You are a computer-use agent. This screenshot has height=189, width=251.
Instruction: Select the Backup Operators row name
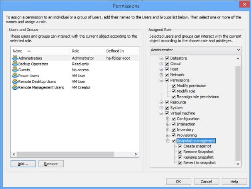[33, 64]
